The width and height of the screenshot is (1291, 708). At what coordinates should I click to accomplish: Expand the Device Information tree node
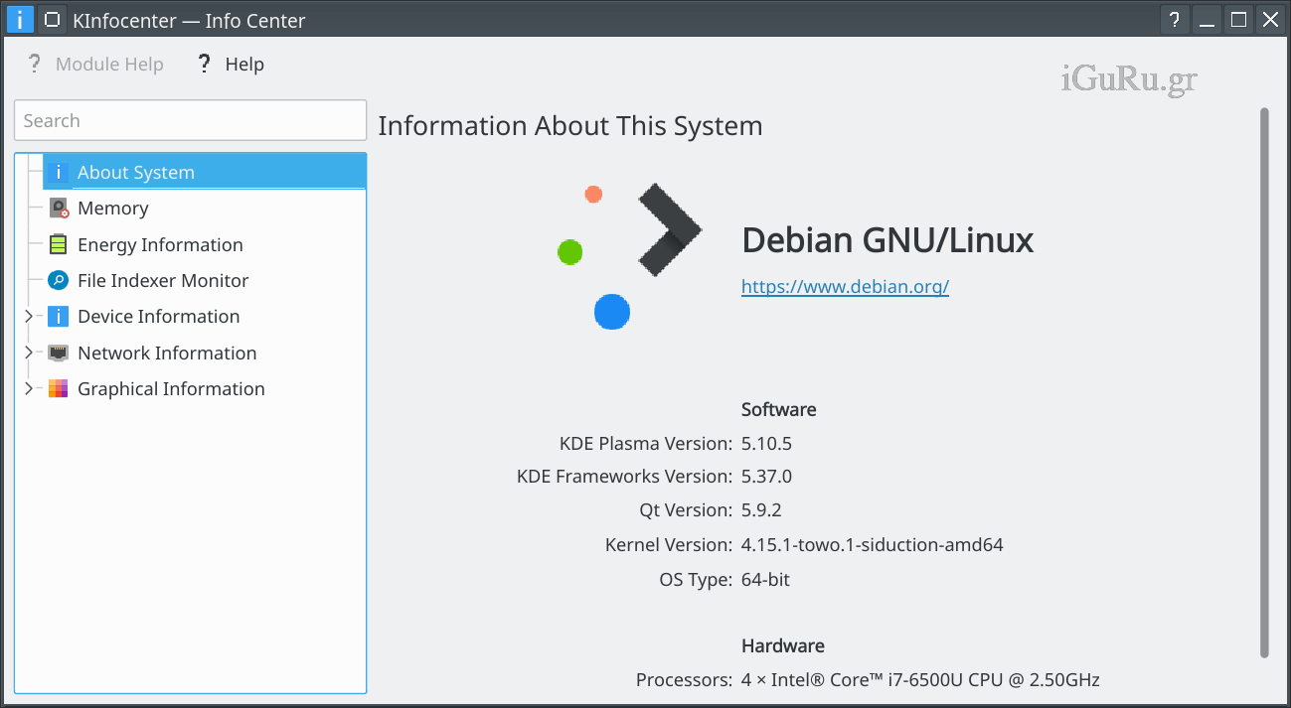(29, 316)
